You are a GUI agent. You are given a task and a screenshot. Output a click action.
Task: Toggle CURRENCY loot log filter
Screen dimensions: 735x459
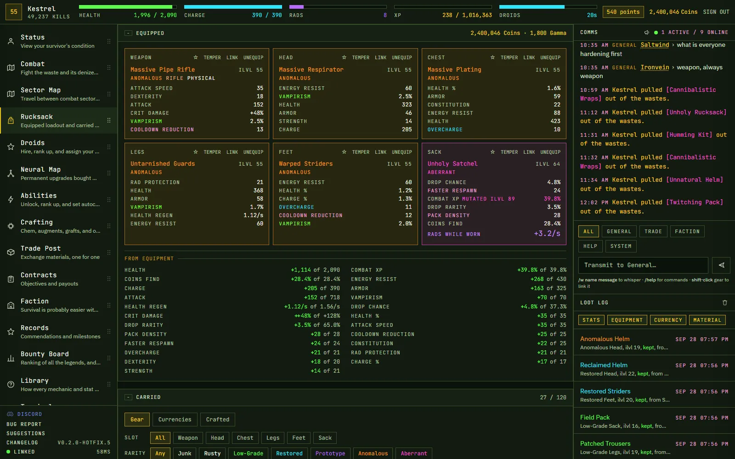pyautogui.click(x=668, y=320)
